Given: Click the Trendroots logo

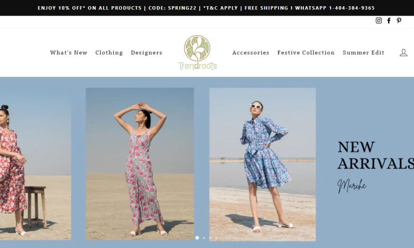Looking at the screenshot, I should (197, 53).
